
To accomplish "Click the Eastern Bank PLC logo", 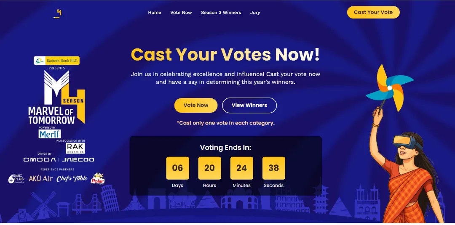I will click(57, 61).
